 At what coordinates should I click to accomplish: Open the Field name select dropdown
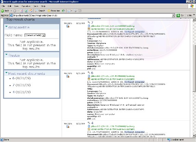35,35
